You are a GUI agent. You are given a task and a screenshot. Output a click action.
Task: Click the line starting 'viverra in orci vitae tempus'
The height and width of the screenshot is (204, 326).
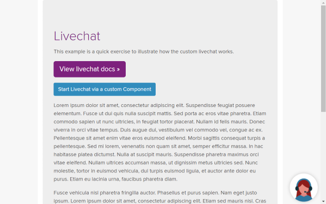coord(158,130)
